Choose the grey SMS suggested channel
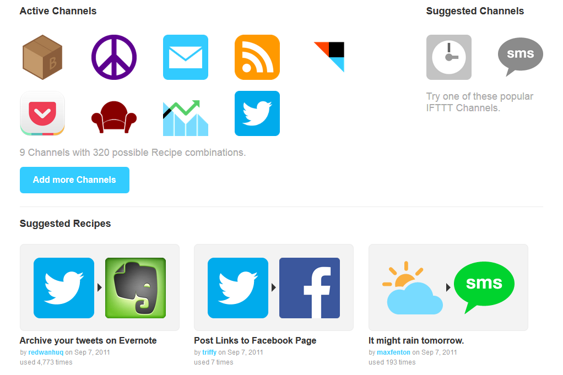 [520, 57]
